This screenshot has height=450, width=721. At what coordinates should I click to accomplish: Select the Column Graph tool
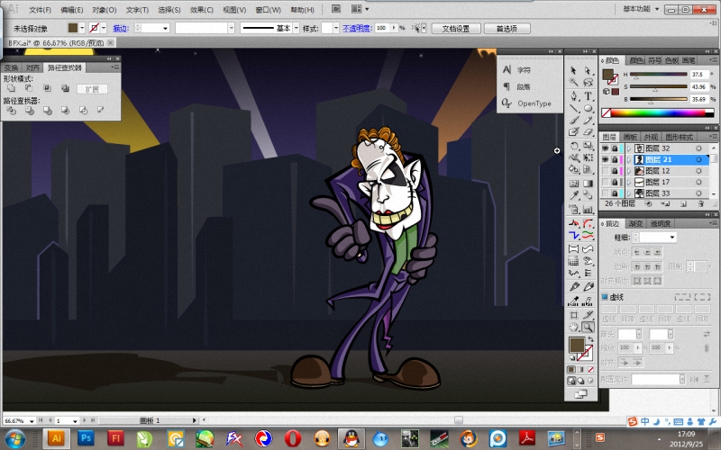click(588, 210)
